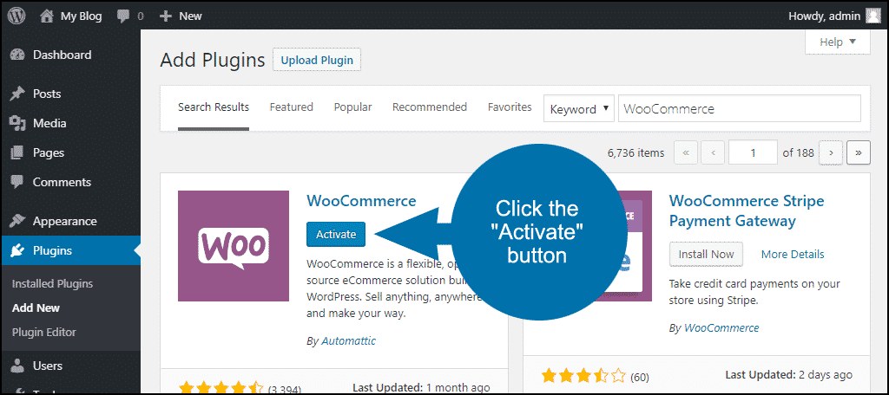Go to next results page
The image size is (889, 395).
coord(831,152)
